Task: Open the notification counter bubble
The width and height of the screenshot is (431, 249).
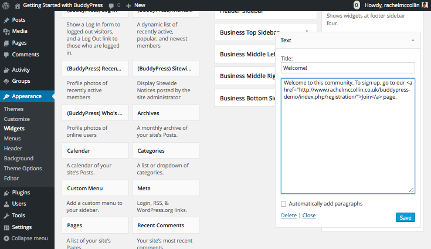Action: click(x=357, y=5)
